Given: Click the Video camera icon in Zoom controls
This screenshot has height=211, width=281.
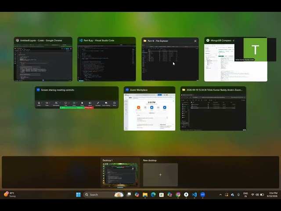Looking at the screenshot, I should coord(47,103).
